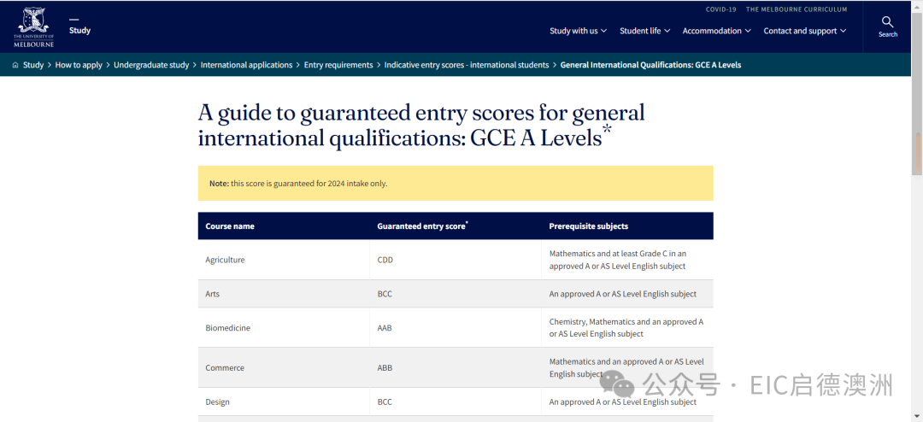
Task: Click the page vertical scrollbar thumb
Action: pos(918,154)
